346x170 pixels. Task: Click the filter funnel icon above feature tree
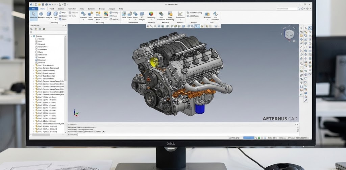click(31, 33)
